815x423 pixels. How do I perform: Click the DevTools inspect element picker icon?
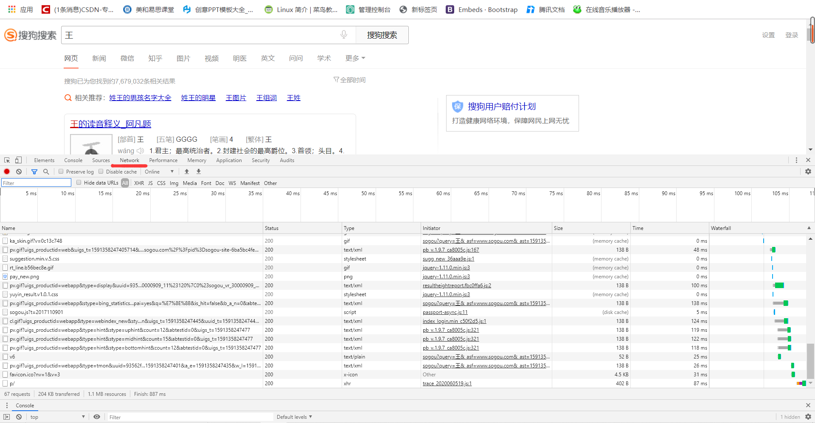(x=7, y=160)
